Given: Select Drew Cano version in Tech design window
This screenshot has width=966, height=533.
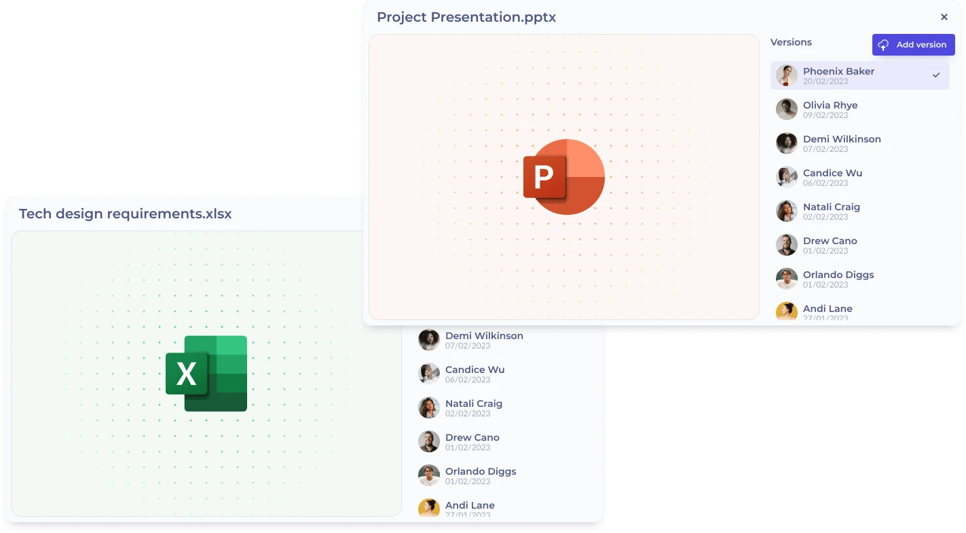Looking at the screenshot, I should tap(502, 441).
